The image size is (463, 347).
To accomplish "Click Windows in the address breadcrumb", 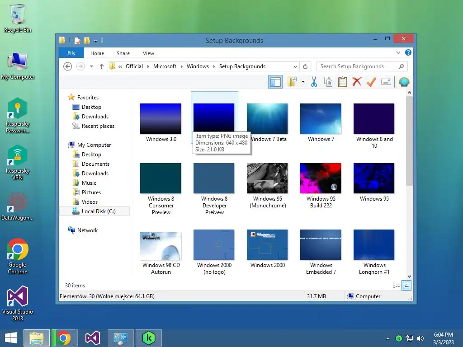I will coord(198,66).
